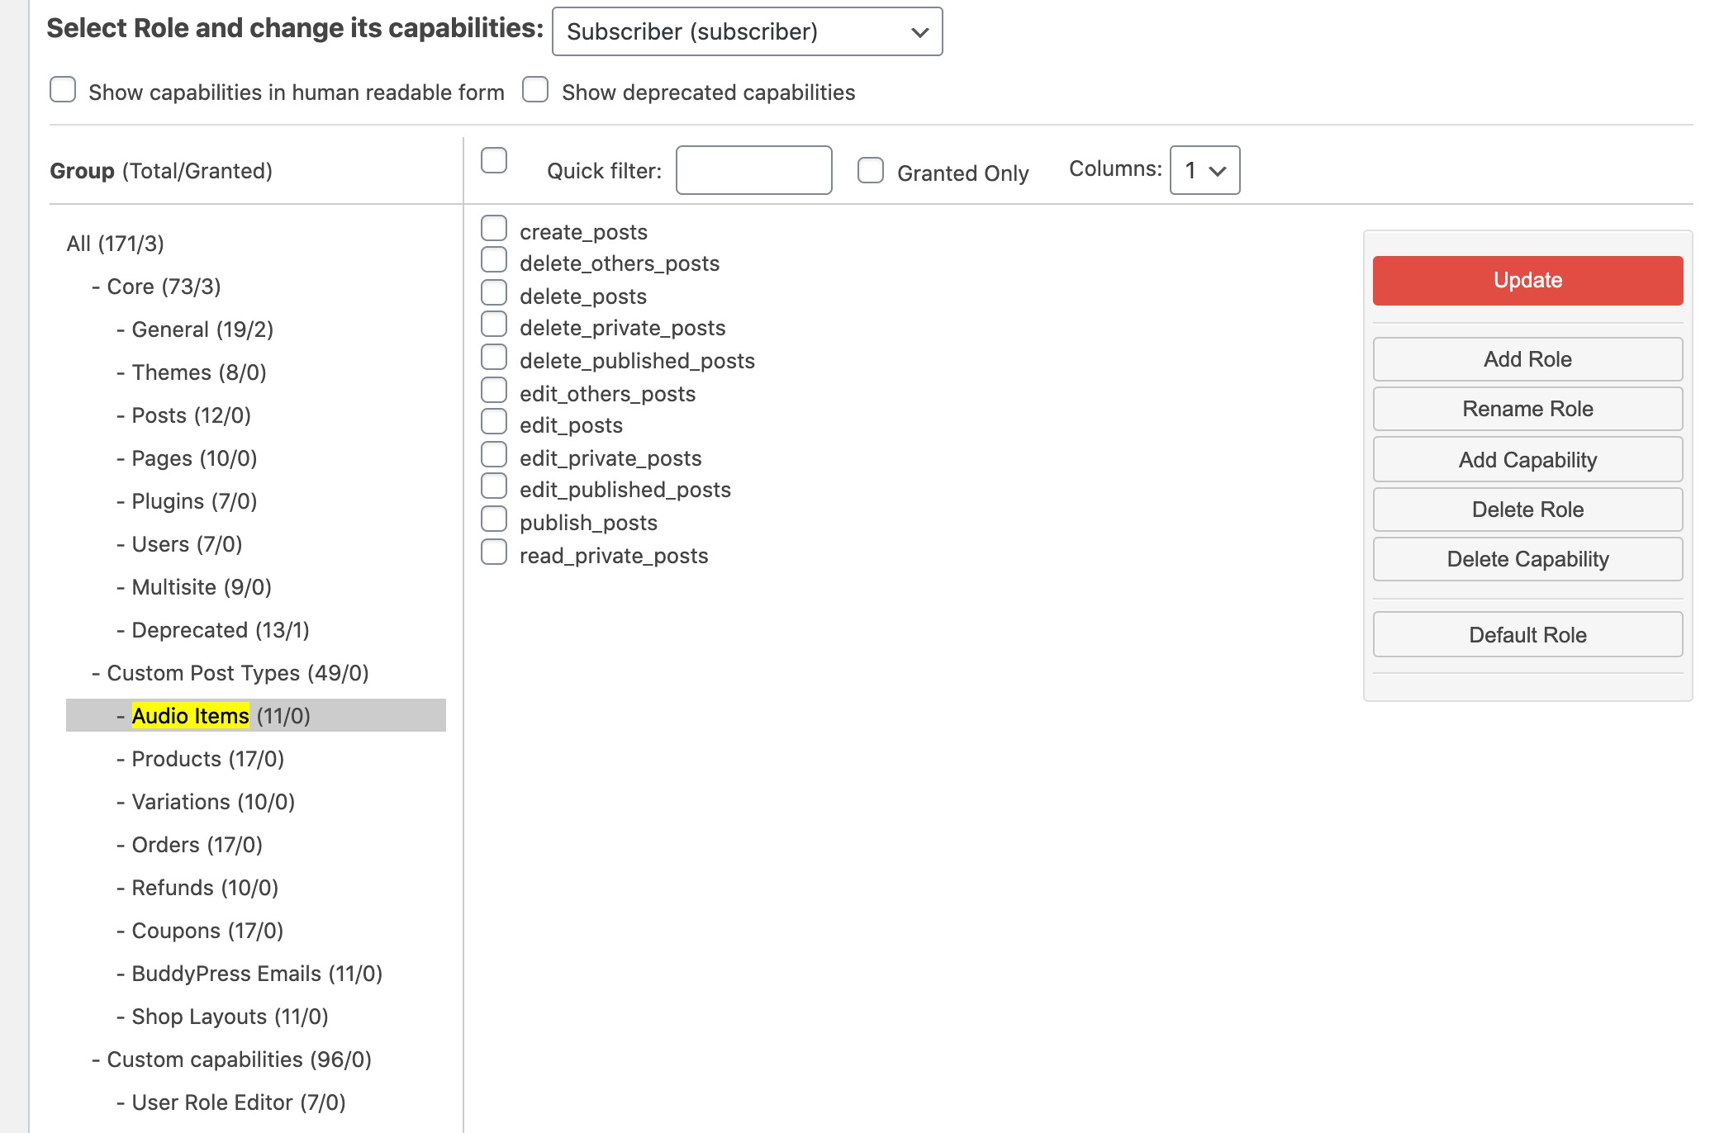This screenshot has height=1133, width=1710.
Task: Tick the select-all capabilities checkbox
Action: (494, 160)
